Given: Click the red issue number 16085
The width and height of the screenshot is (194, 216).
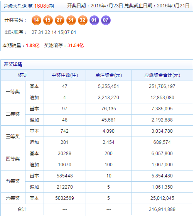Looking at the screenshot, I should tap(42, 6).
